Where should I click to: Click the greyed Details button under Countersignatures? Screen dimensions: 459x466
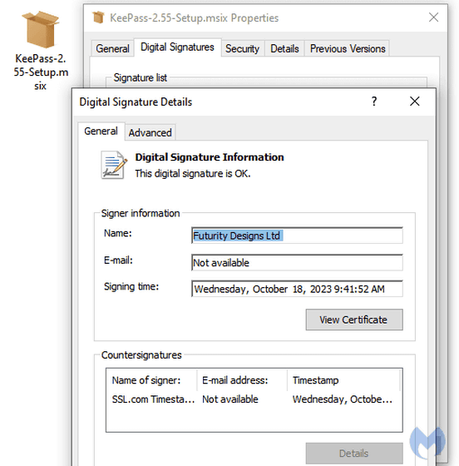pyautogui.click(x=354, y=454)
